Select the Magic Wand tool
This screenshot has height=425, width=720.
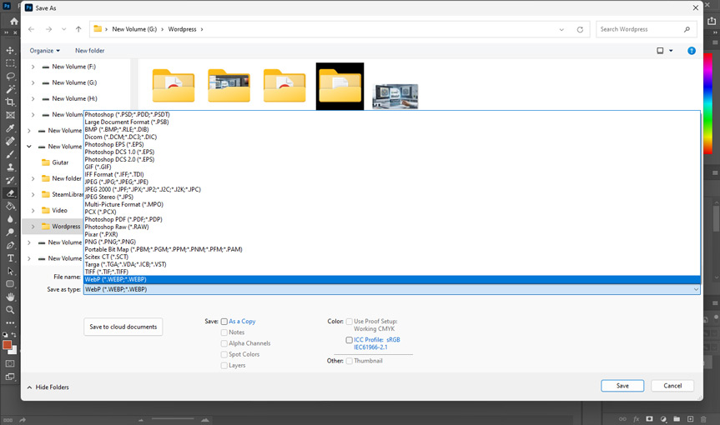(10, 89)
